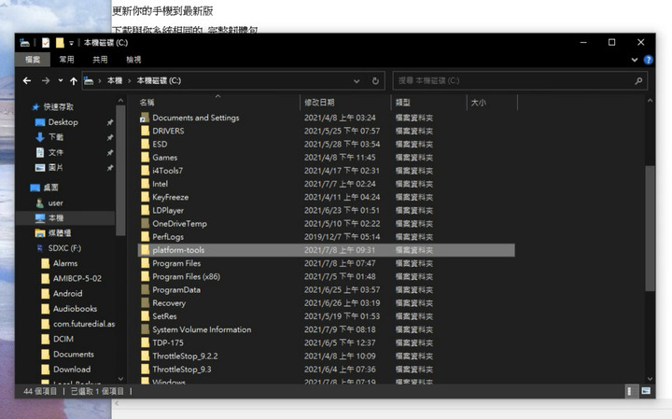
Task: Click the New folder quick access icon
Action: coord(60,42)
